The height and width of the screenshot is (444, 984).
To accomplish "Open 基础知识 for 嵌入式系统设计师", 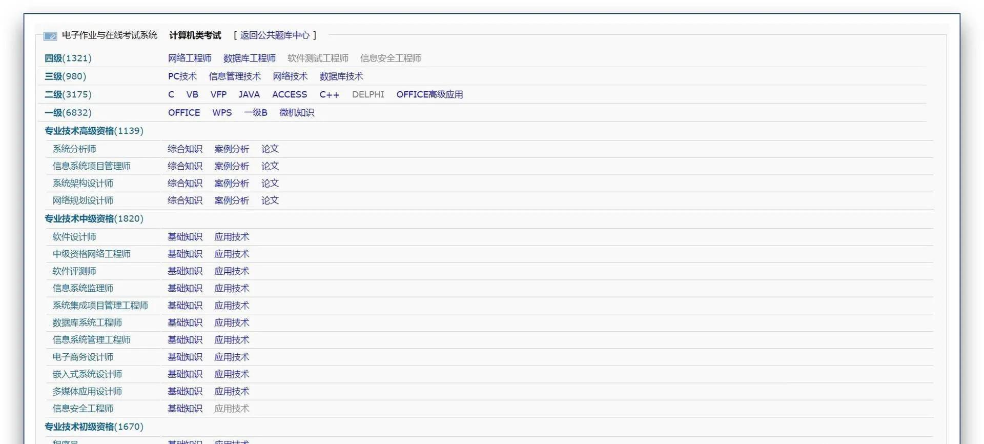I will pos(185,374).
